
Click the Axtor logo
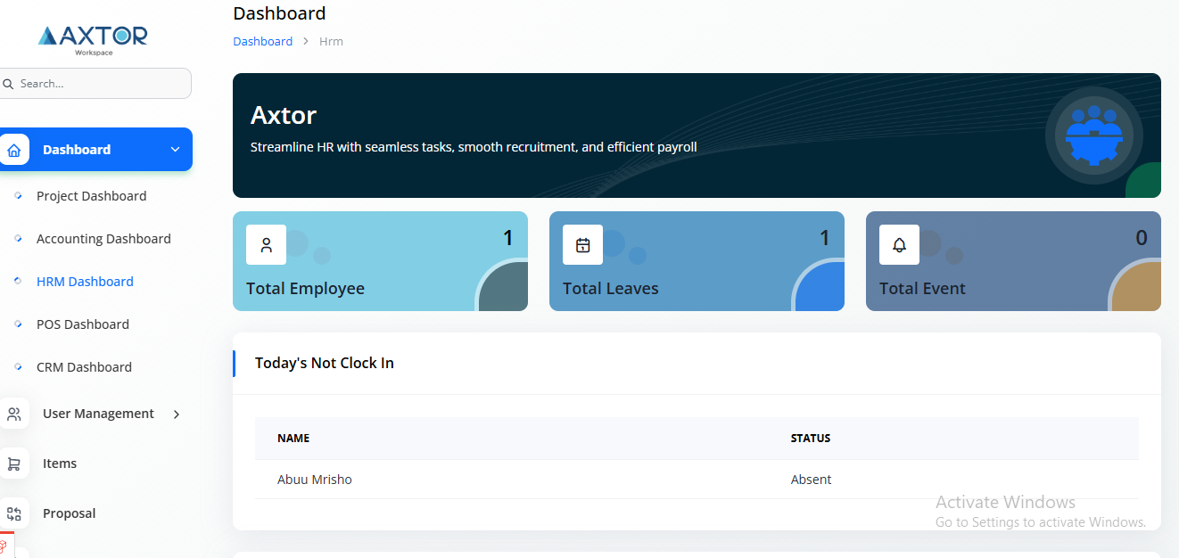tap(93, 37)
